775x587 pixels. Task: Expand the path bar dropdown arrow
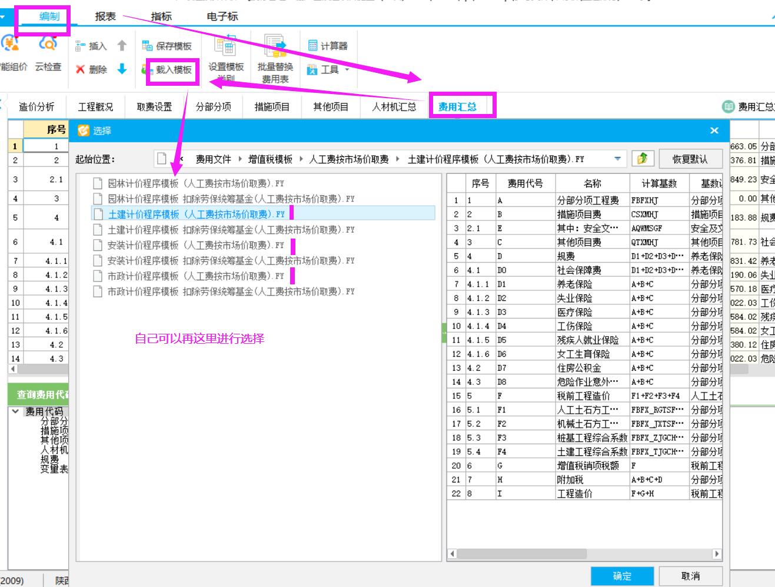617,159
